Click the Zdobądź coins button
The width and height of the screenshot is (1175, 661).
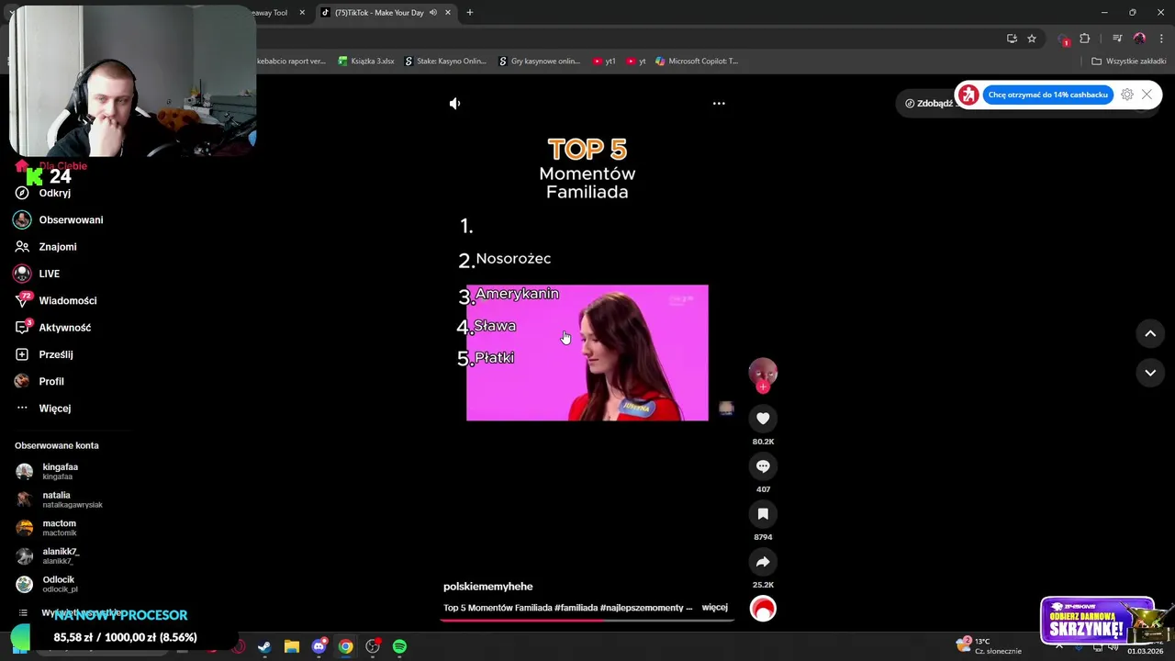(927, 103)
